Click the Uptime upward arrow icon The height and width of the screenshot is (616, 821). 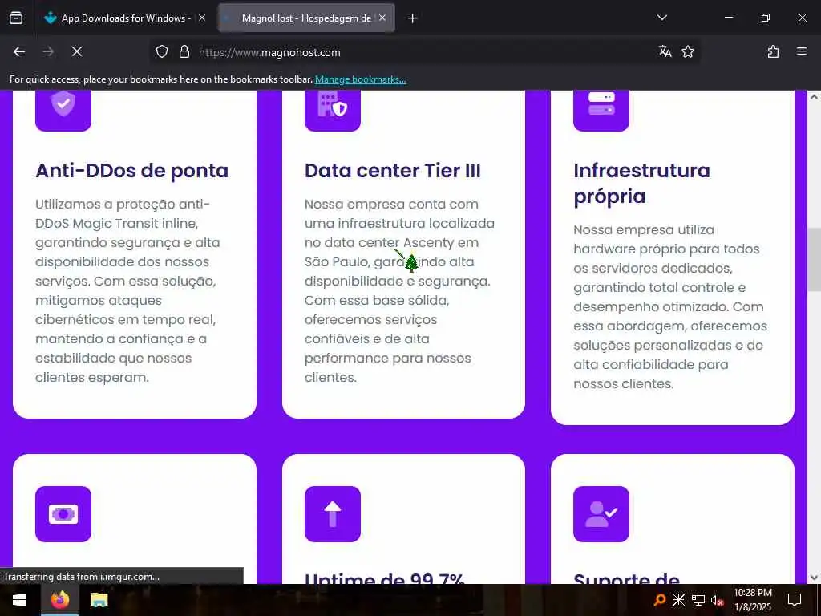point(333,514)
